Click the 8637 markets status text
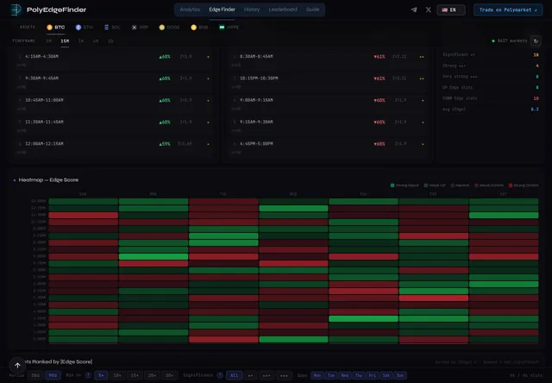This screenshot has height=383, width=552. click(x=512, y=41)
